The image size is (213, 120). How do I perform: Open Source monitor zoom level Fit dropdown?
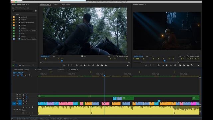[x=56, y=56]
